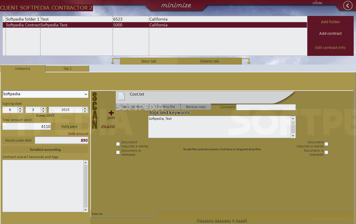
Task: Check left 'Document requires a stamp' checkbox
Action: 118,144
